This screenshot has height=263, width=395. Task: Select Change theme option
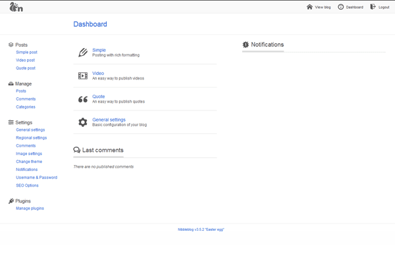(x=29, y=162)
